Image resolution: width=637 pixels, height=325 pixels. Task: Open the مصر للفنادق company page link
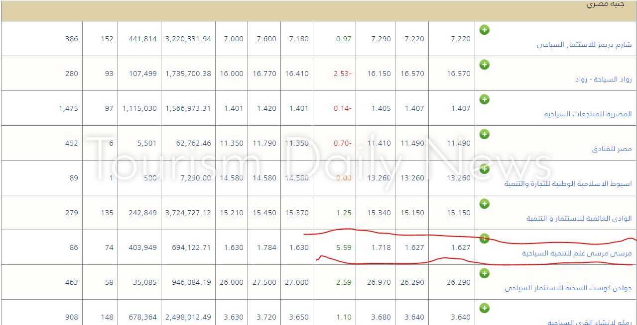point(612,149)
